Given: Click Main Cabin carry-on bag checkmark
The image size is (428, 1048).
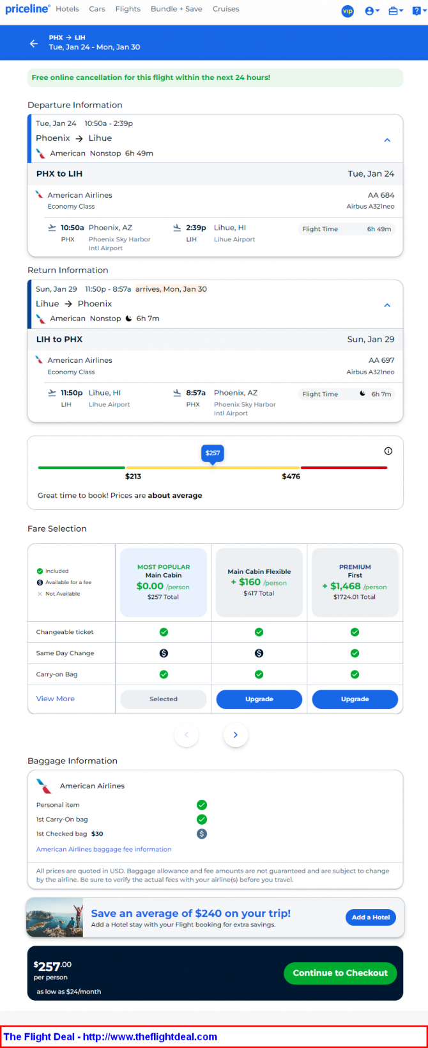Looking at the screenshot, I should coord(164,674).
